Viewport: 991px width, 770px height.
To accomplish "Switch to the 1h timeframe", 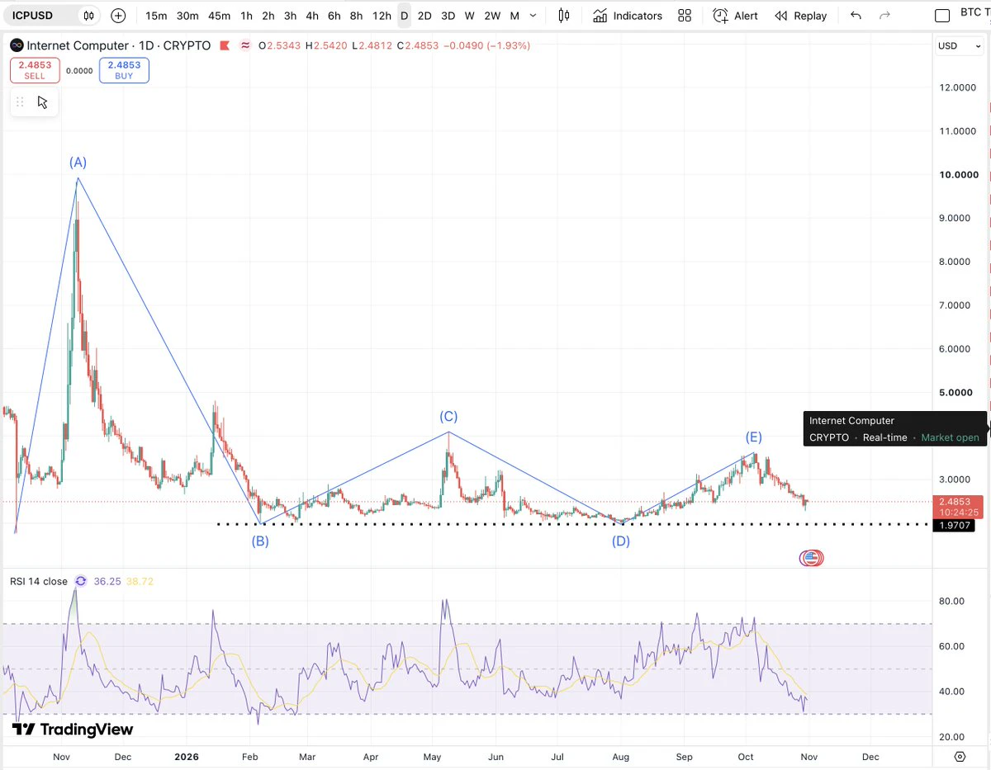I will 246,15.
